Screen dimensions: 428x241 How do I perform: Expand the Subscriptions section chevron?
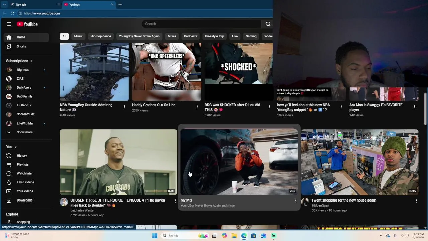pos(32,61)
